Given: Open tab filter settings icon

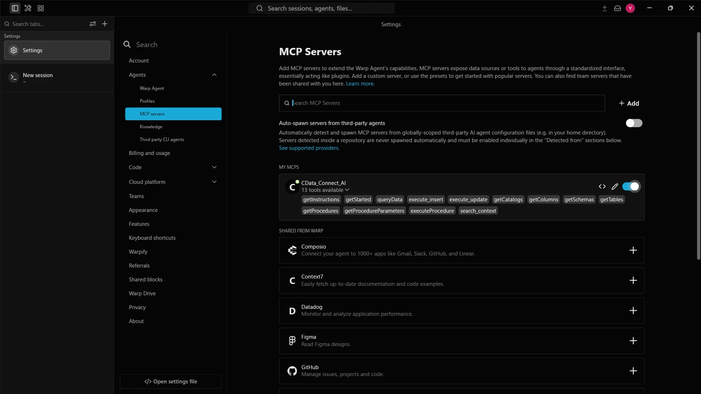Looking at the screenshot, I should [x=93, y=24].
